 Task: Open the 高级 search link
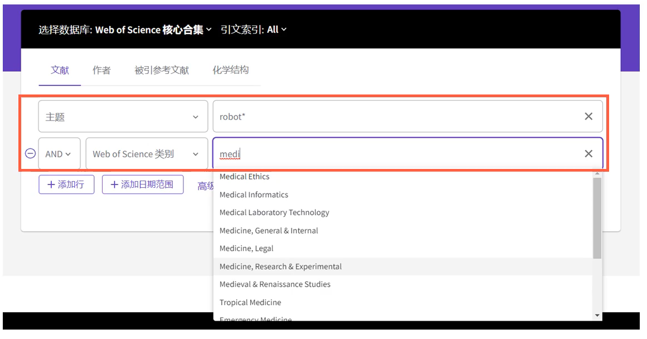click(207, 185)
